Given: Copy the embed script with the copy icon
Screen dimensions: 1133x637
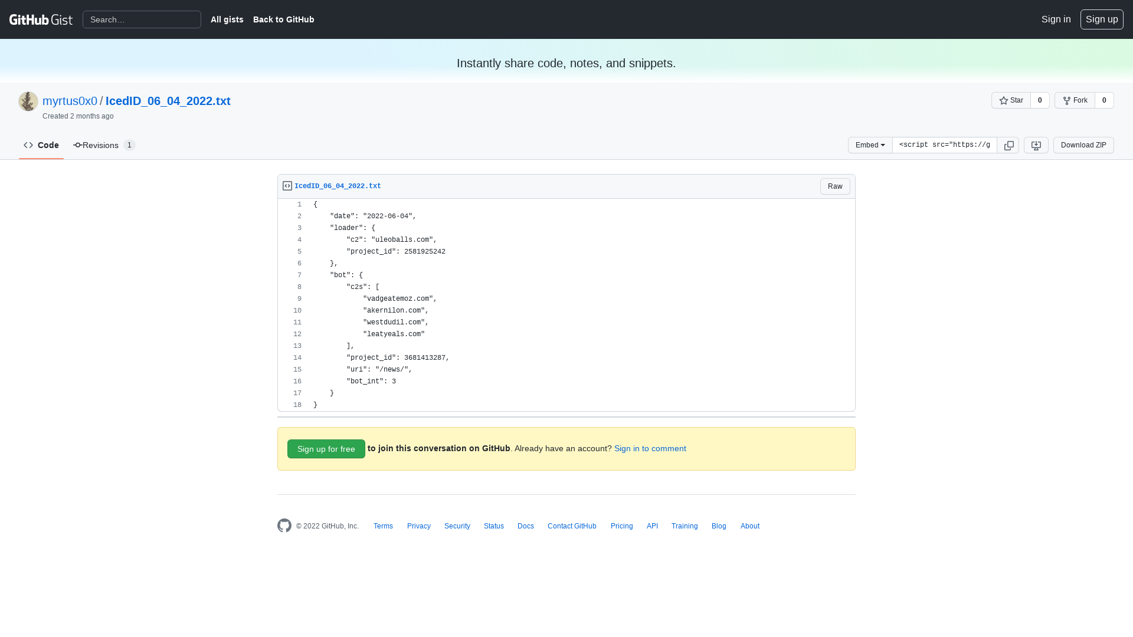Looking at the screenshot, I should coord(1008,145).
